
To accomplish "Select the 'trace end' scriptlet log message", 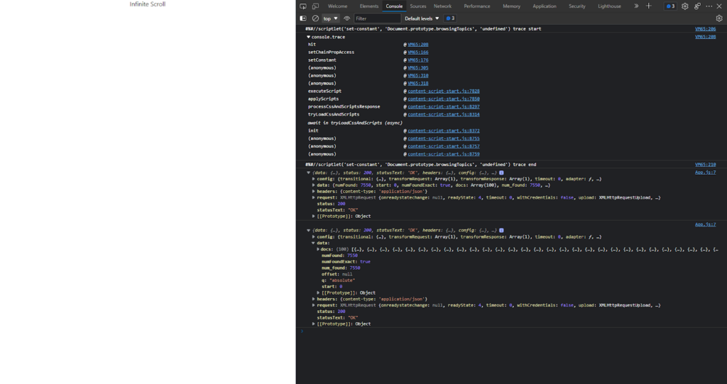I will point(420,165).
